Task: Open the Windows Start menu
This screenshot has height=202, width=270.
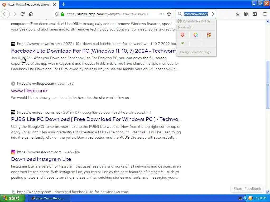Action: click(12, 198)
